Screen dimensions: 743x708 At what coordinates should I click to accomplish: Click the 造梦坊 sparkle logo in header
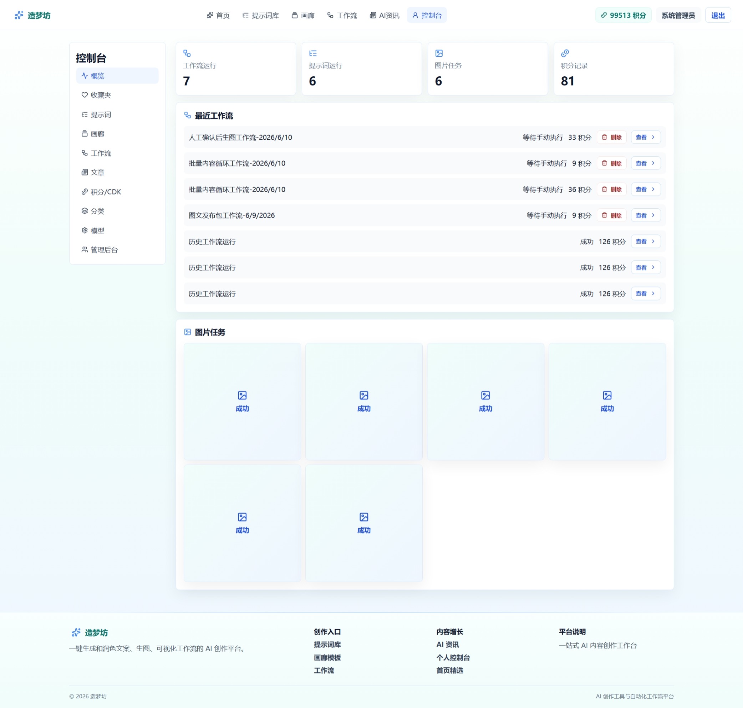click(19, 15)
